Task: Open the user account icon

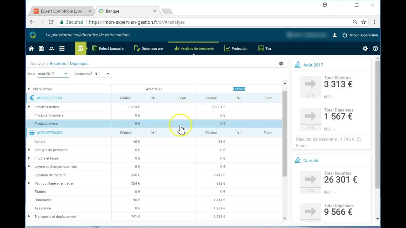Action: pos(334,35)
